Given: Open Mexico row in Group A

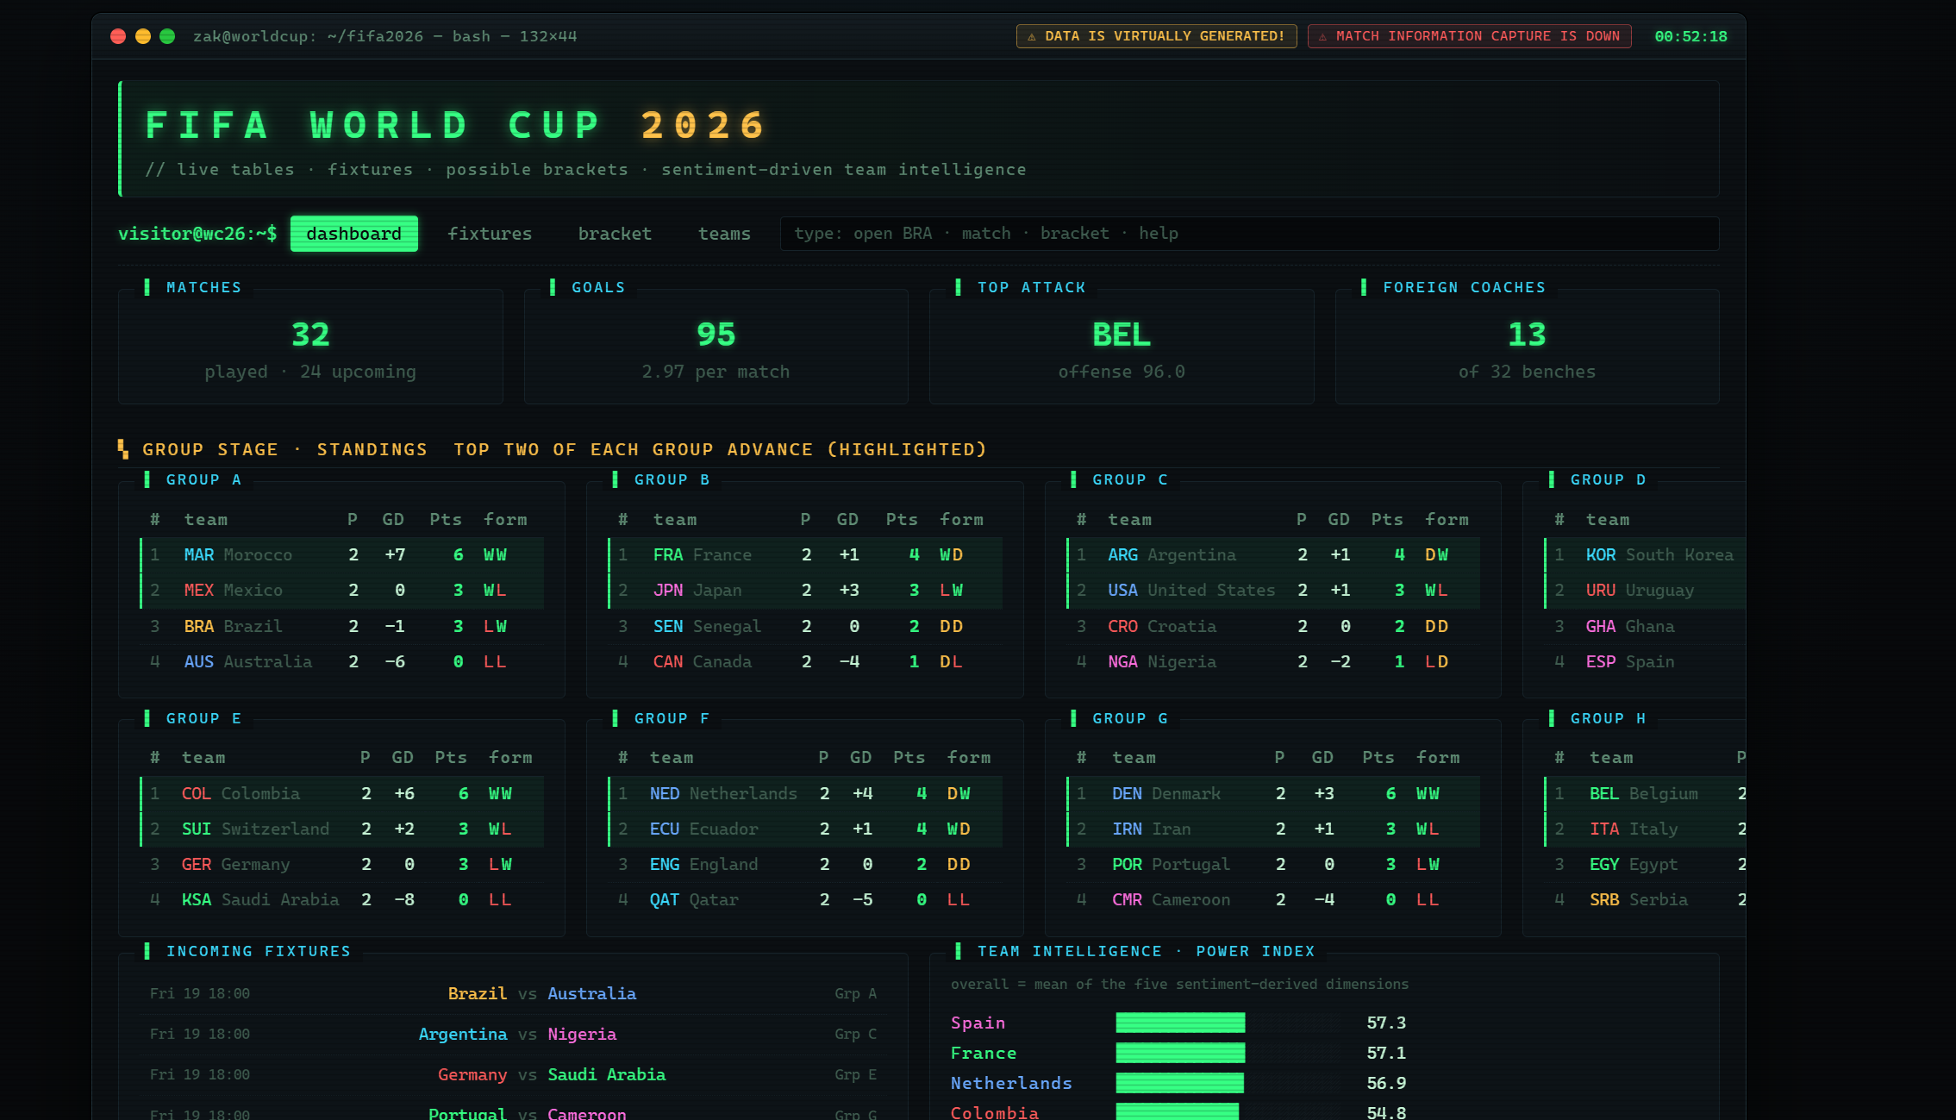Looking at the screenshot, I should [x=342, y=591].
